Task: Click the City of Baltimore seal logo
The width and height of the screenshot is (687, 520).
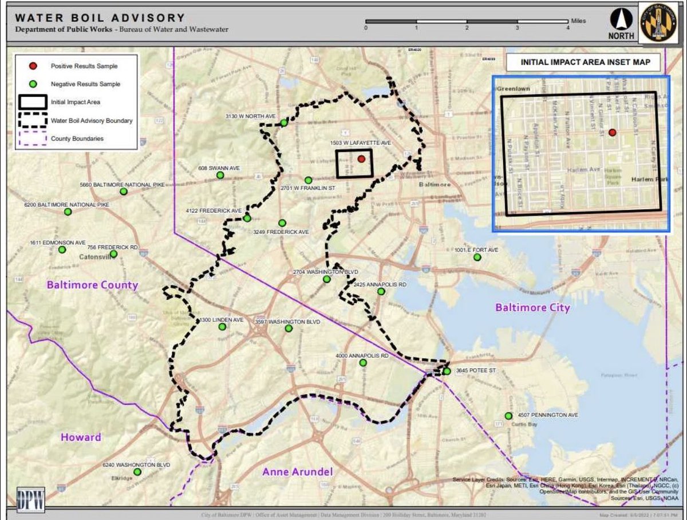Action: [x=658, y=24]
